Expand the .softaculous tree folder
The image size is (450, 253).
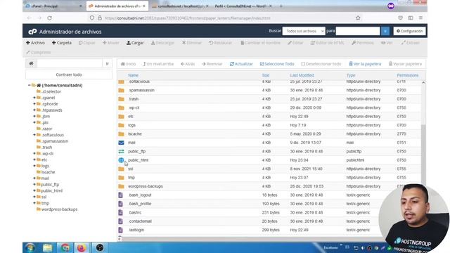pyautogui.click(x=34, y=135)
